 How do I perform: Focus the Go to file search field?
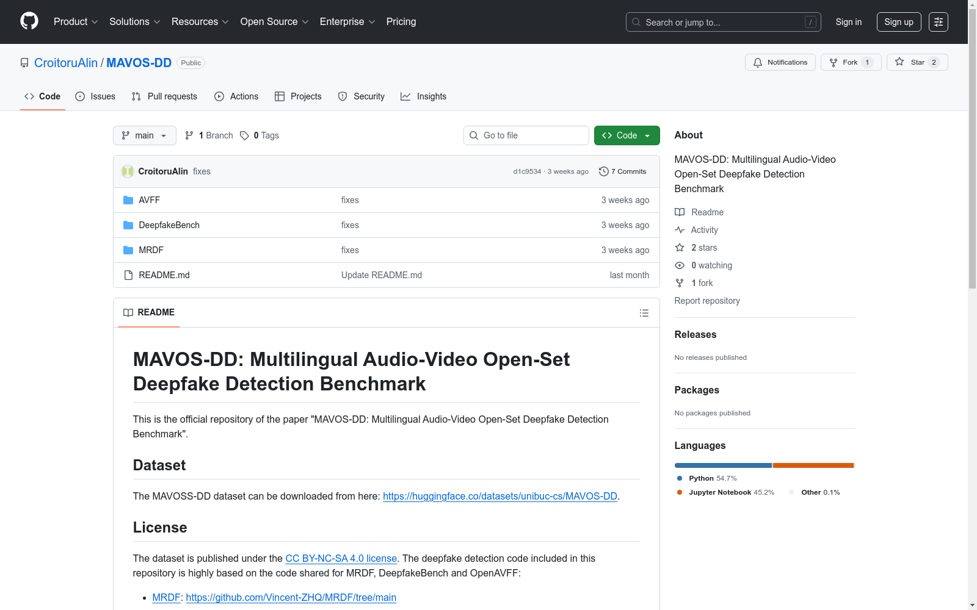[526, 135]
